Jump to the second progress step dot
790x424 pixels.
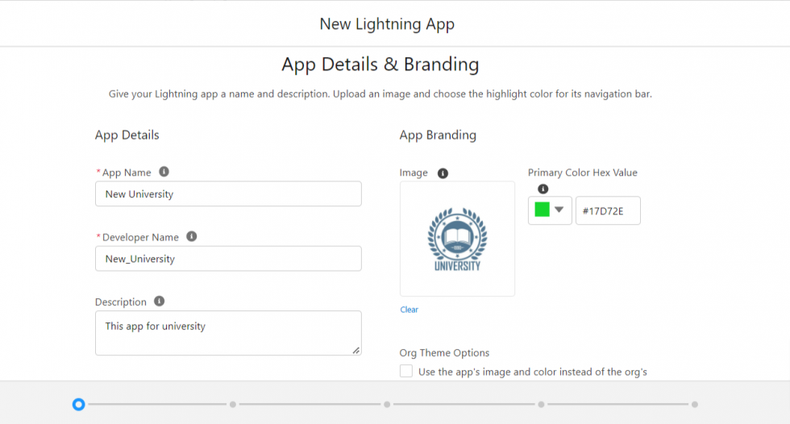pos(233,405)
